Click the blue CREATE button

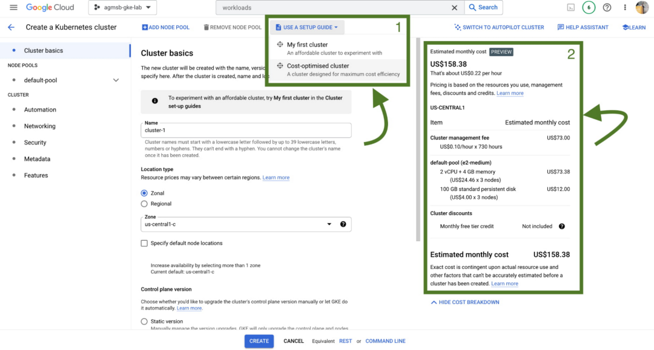coord(259,341)
